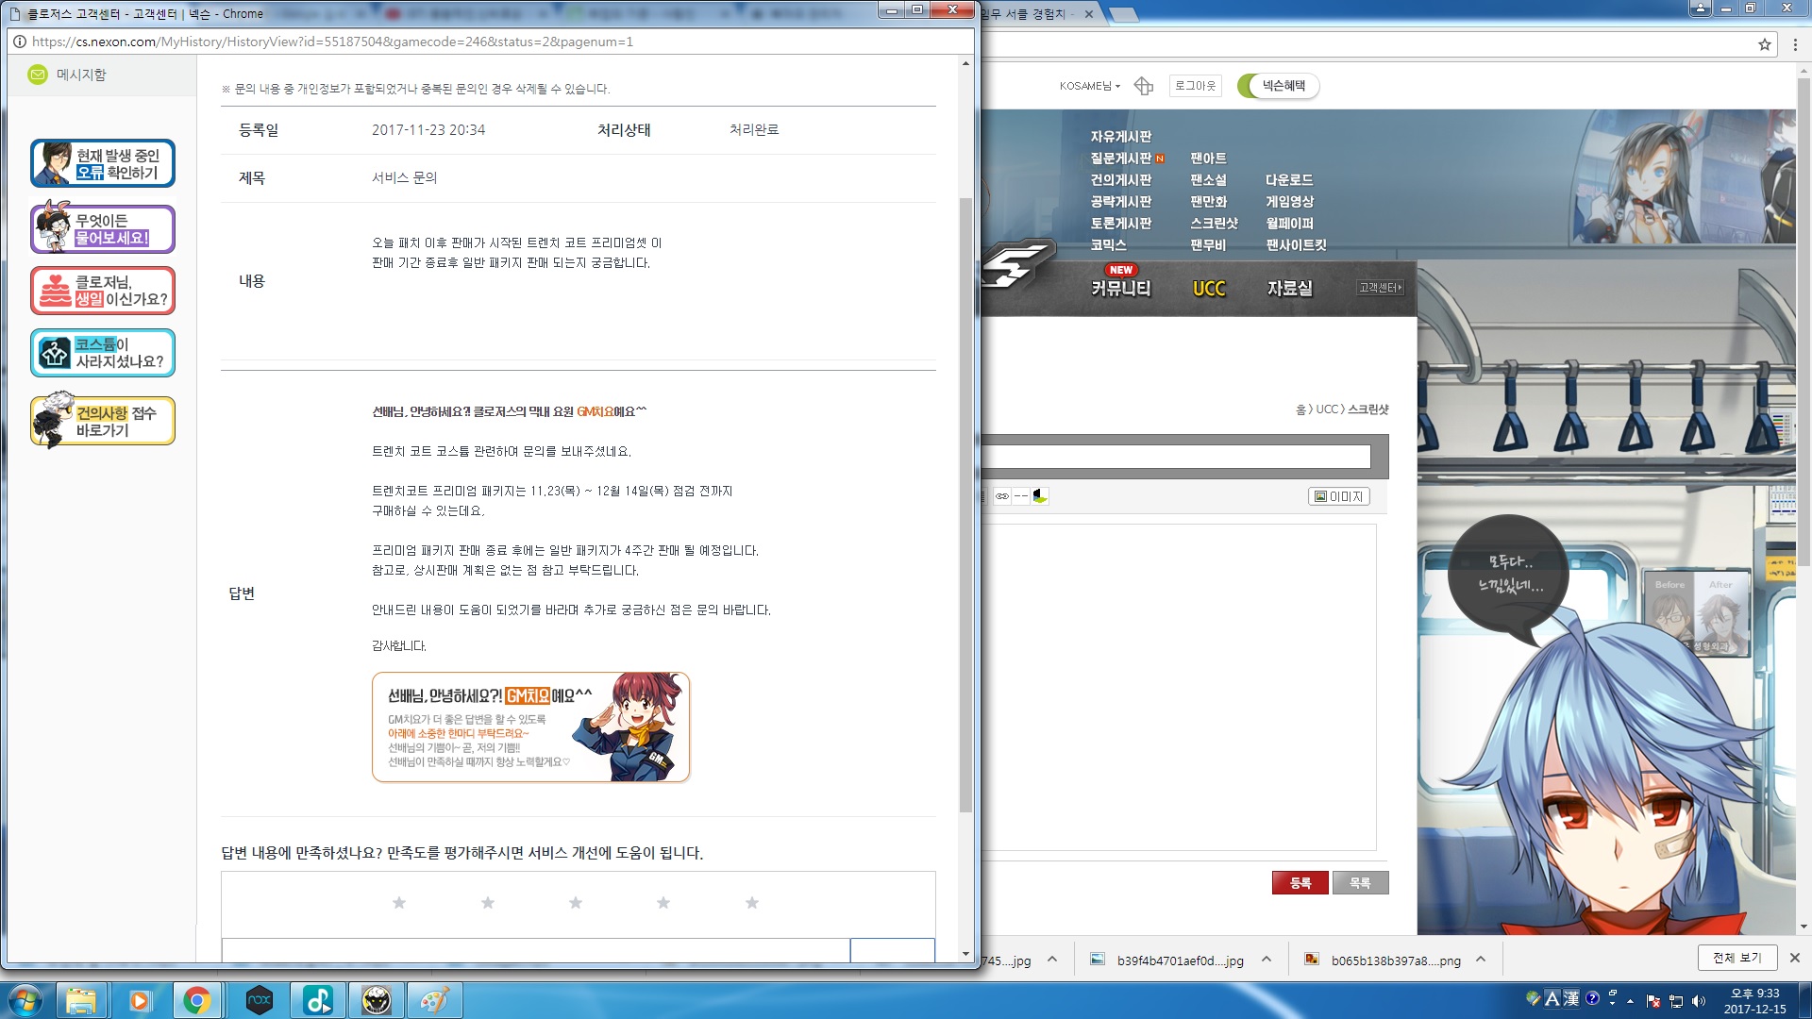Open Chrome three-dot menu

point(1795,44)
